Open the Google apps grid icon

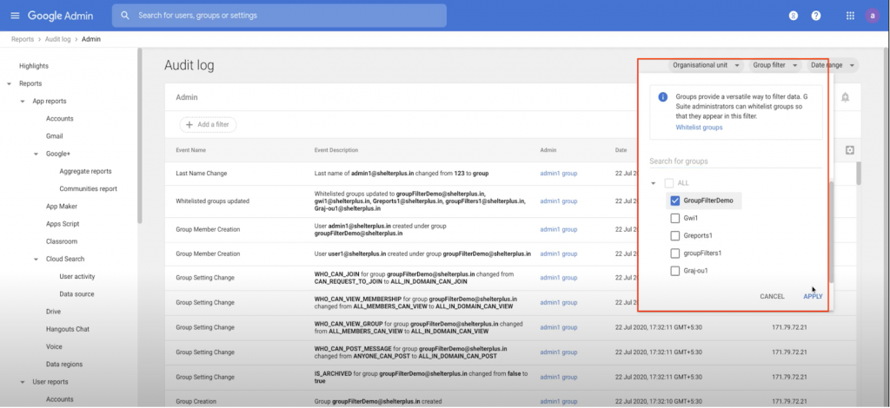point(846,16)
